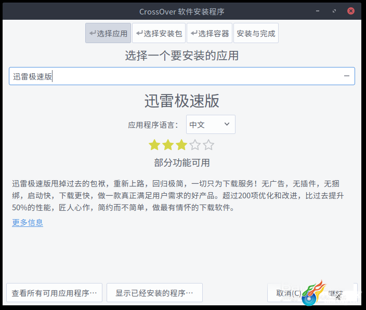Image resolution: width=366 pixels, height=310 pixels.
Task: Clear search using the minus icon
Action: (x=347, y=76)
